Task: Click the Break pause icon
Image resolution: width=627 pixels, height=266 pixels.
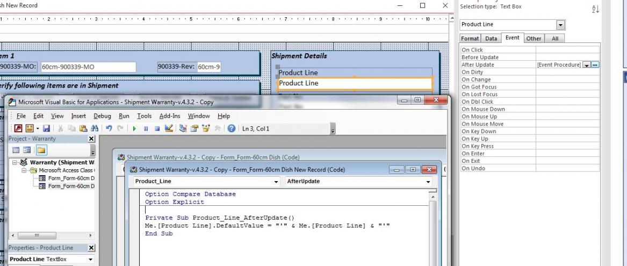Action: pyautogui.click(x=146, y=129)
